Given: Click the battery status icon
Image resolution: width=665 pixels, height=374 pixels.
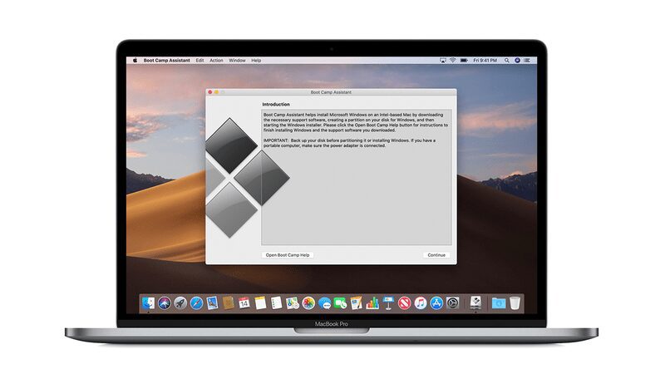Looking at the screenshot, I should point(464,61).
